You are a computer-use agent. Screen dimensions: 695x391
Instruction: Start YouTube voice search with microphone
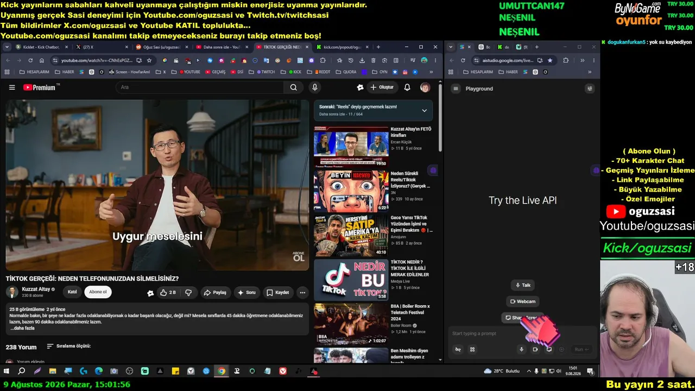(315, 87)
